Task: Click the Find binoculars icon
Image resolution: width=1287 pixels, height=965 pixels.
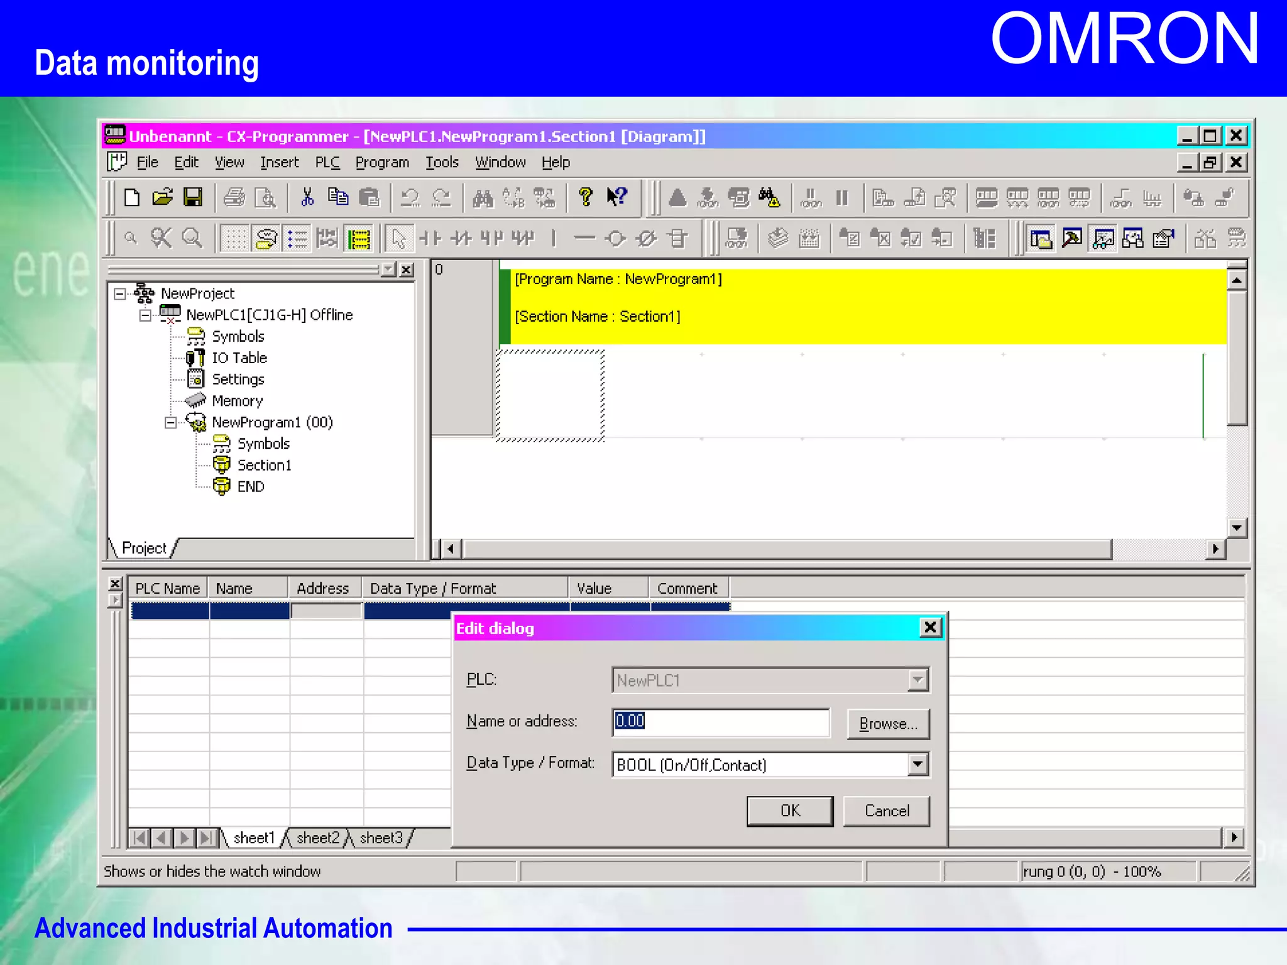Action: click(483, 197)
